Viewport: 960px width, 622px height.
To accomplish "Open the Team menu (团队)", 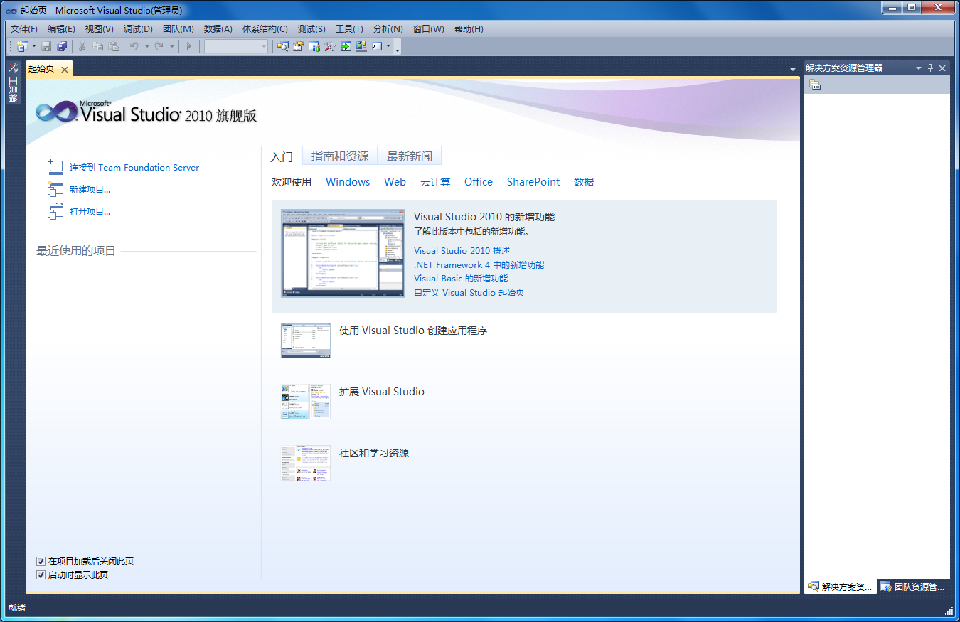I will [178, 29].
